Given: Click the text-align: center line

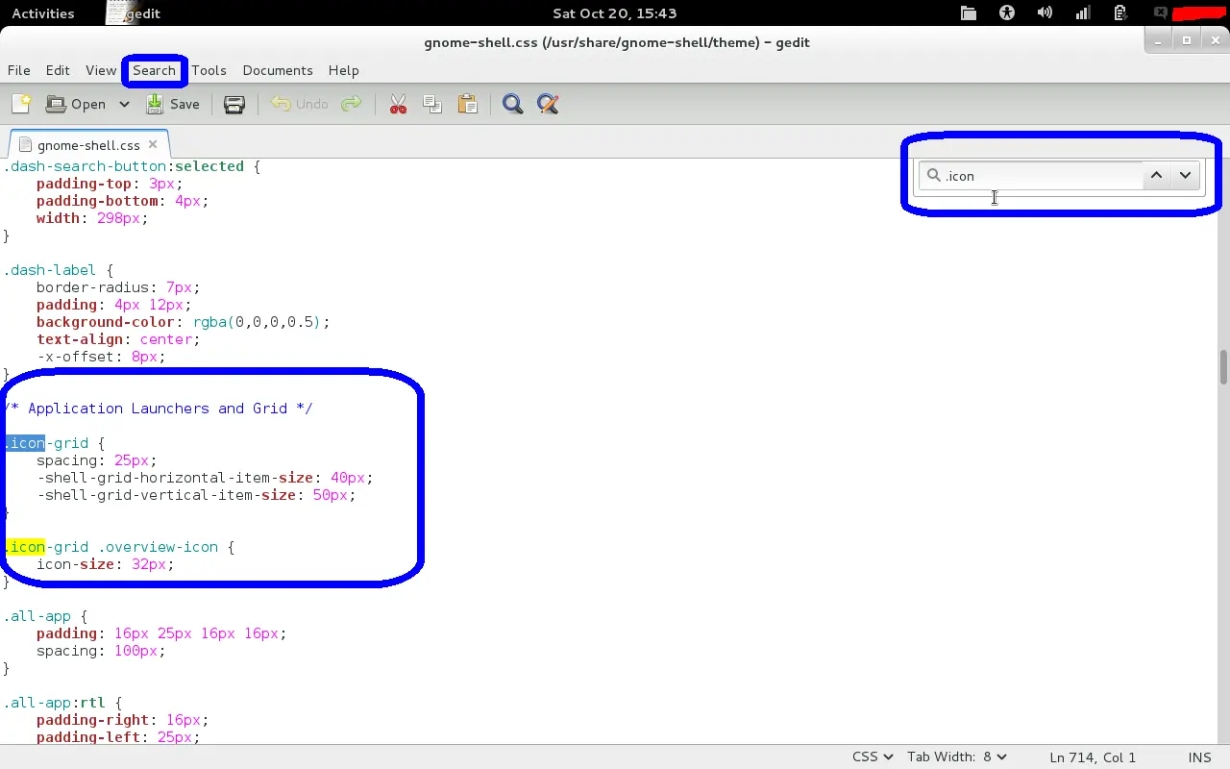Looking at the screenshot, I should click(118, 339).
